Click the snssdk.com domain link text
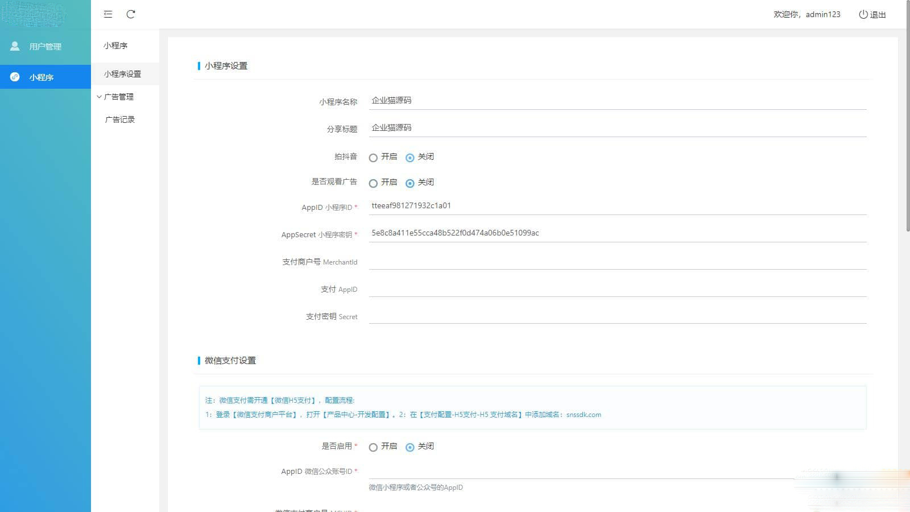 click(584, 415)
